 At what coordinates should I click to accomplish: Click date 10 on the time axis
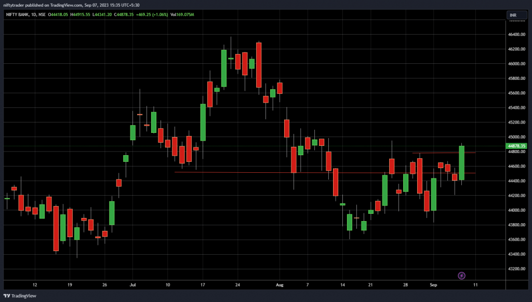point(168,285)
